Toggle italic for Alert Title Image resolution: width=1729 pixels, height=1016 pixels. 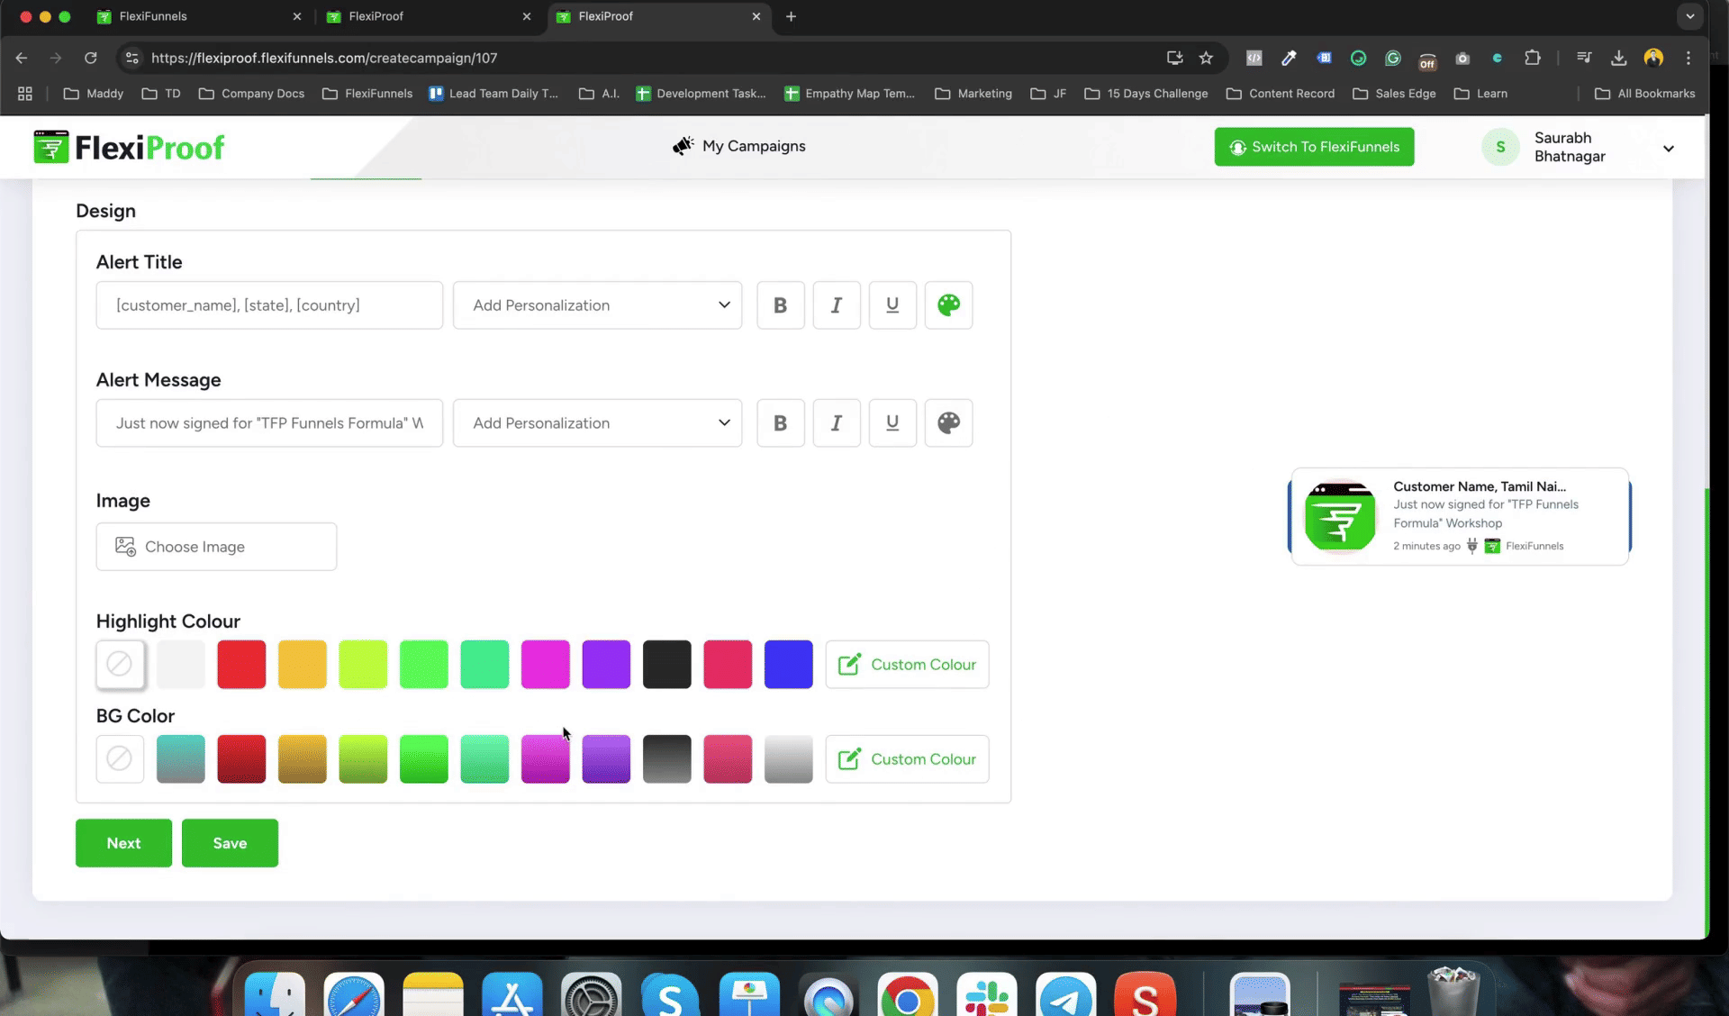[836, 305]
